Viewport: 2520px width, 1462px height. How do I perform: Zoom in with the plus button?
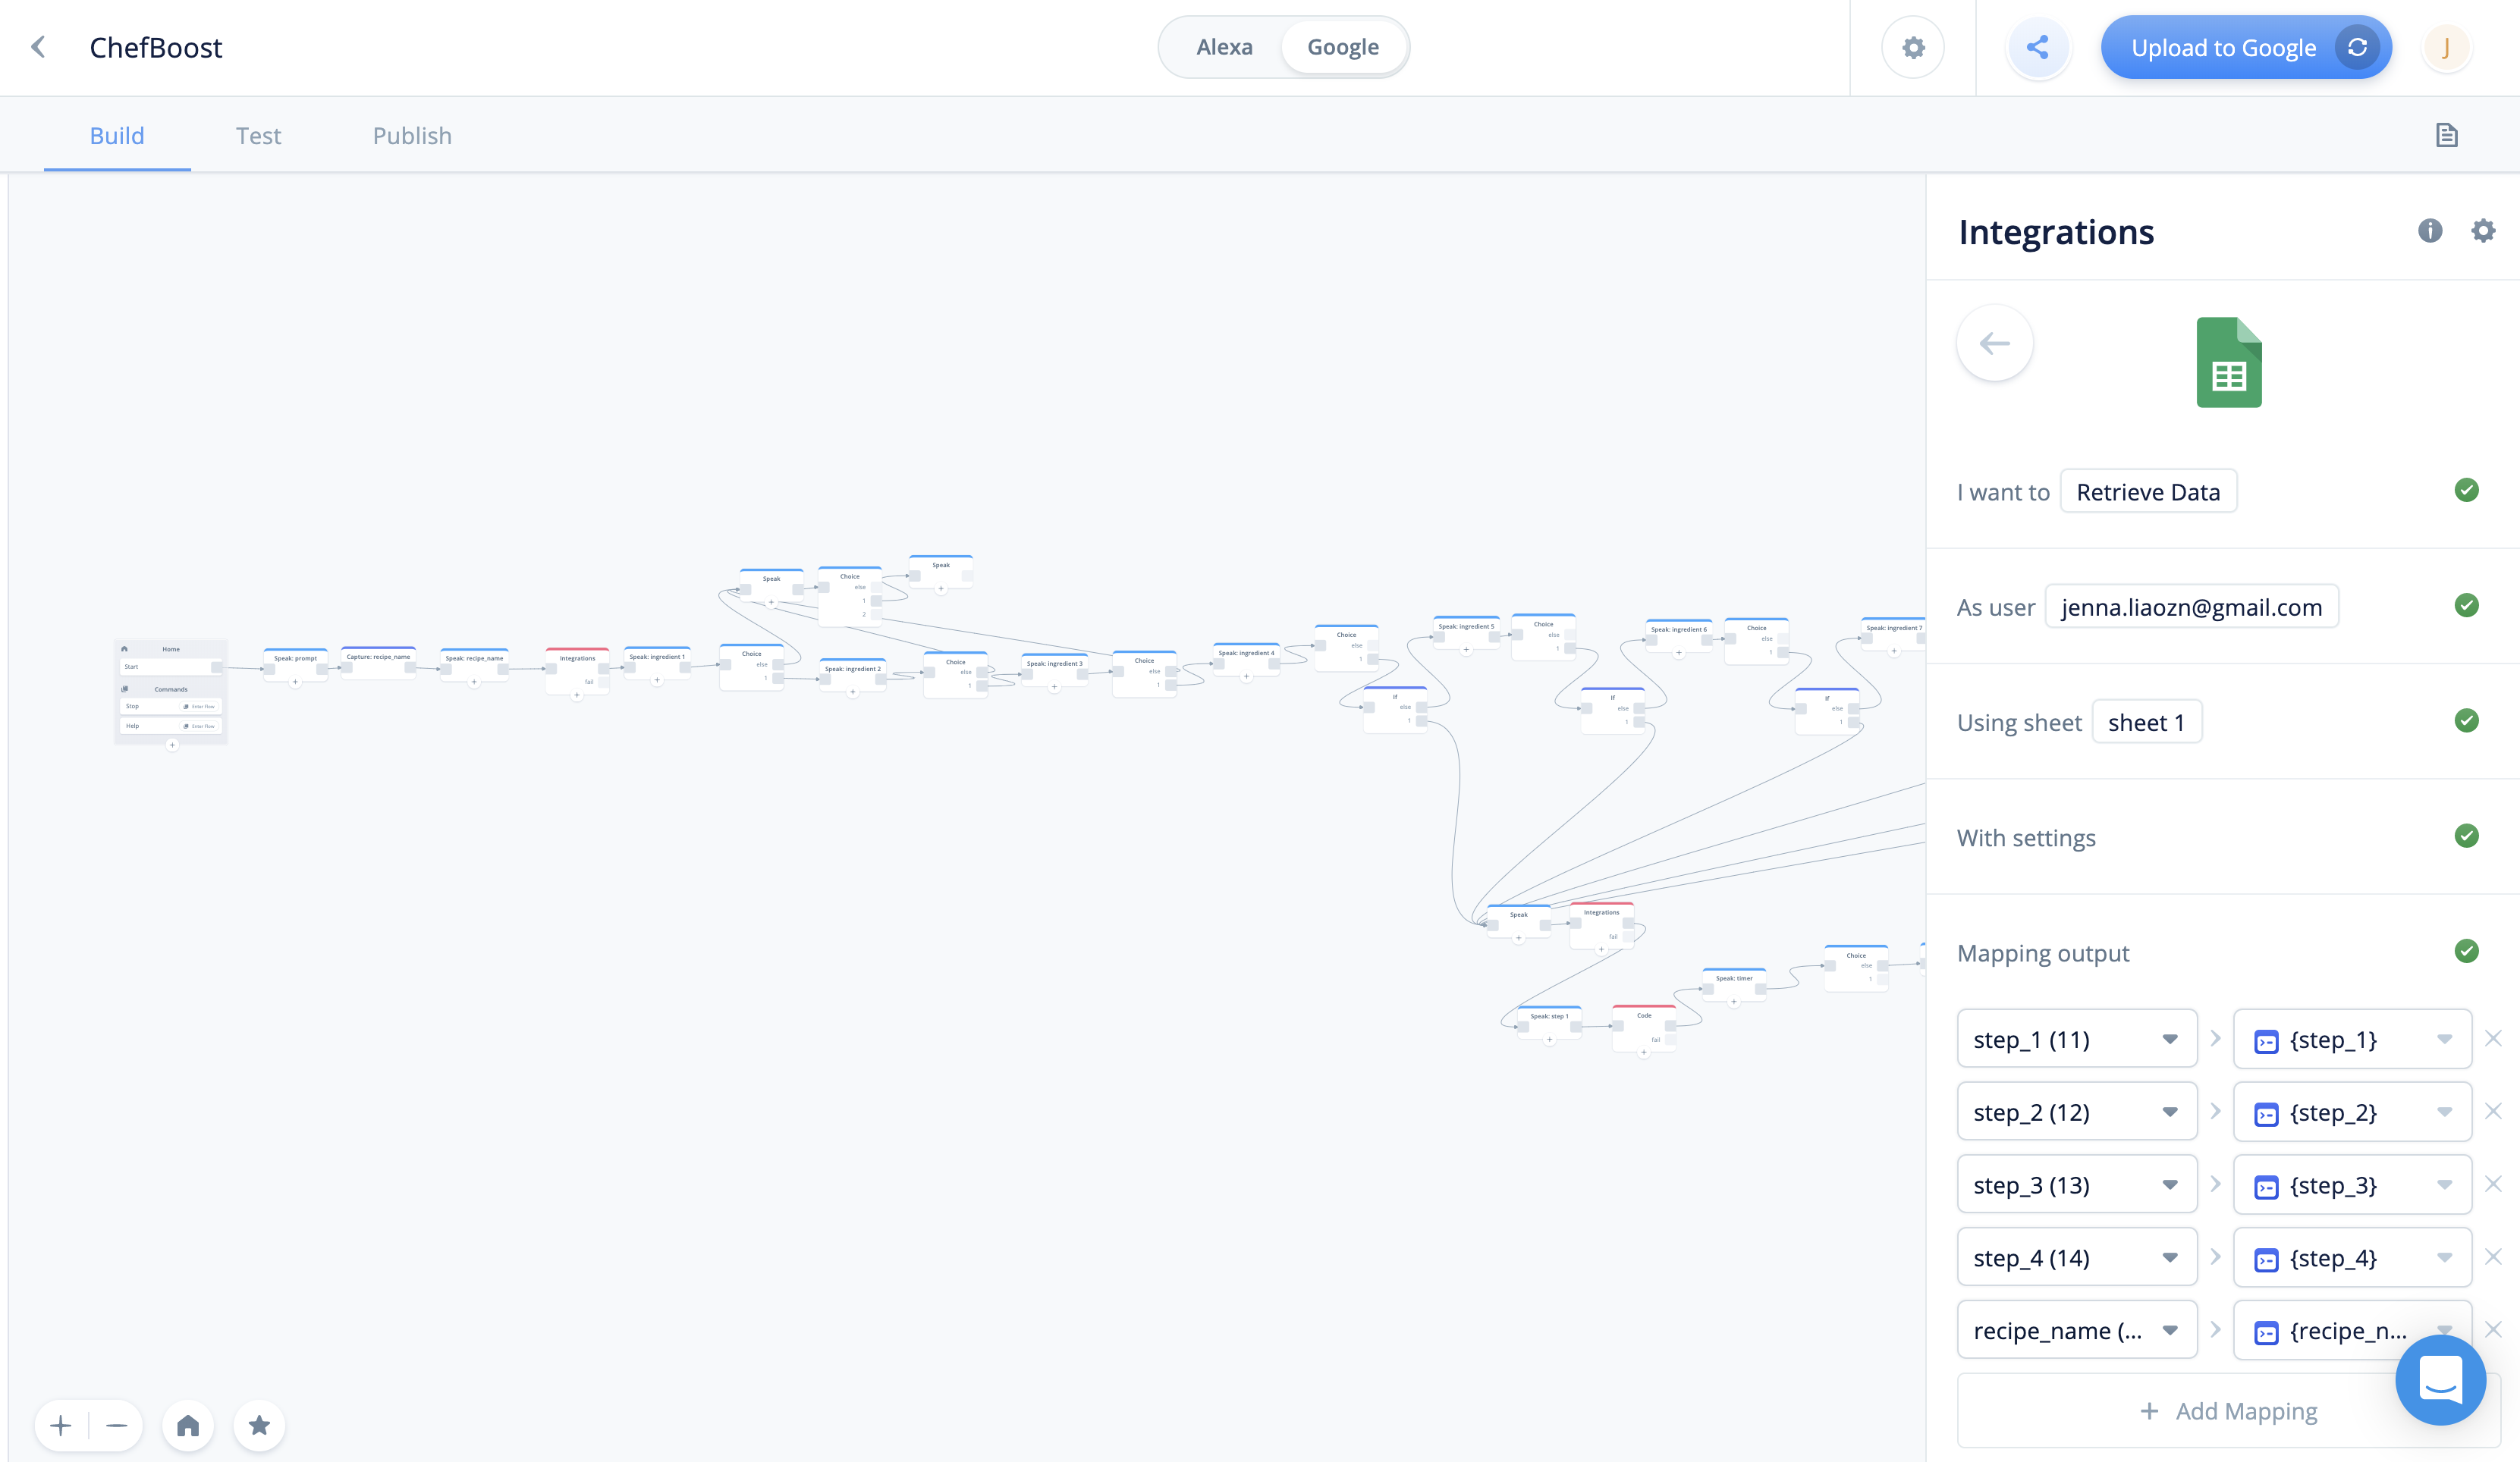61,1425
